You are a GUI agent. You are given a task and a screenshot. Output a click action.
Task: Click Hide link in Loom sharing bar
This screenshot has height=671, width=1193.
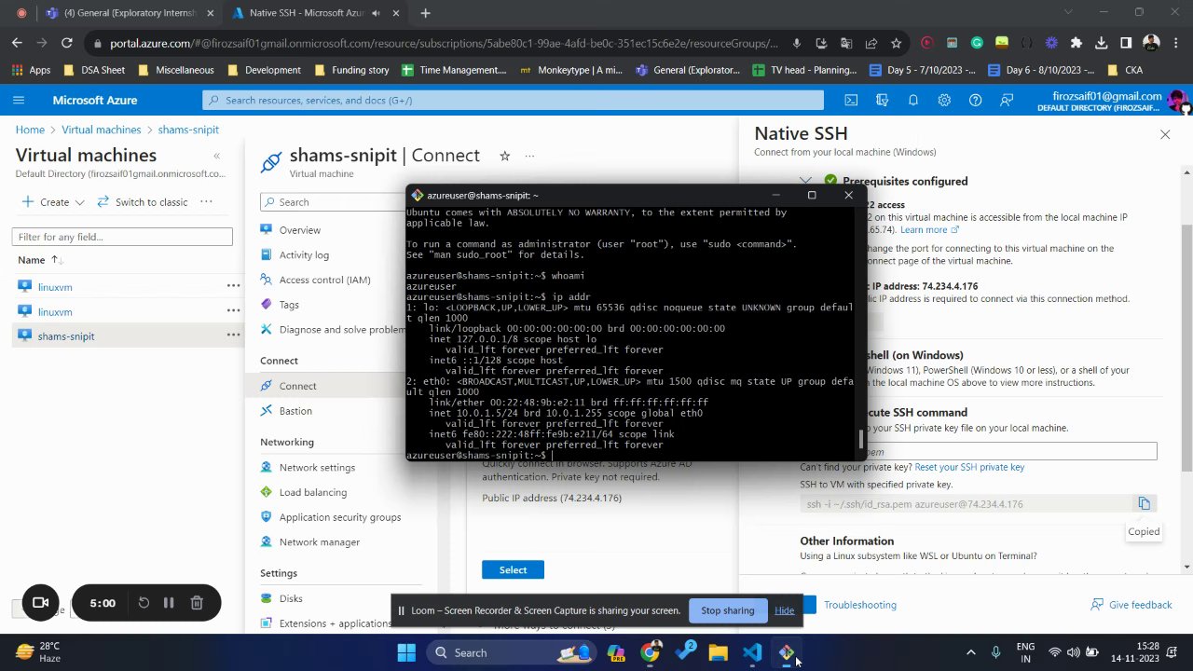click(x=784, y=610)
